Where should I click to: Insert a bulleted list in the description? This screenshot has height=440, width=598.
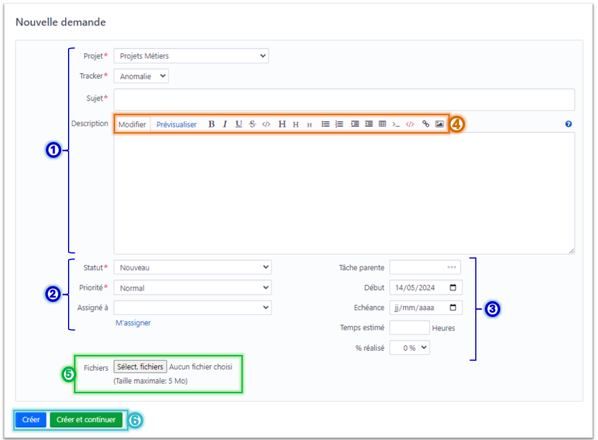[x=326, y=124]
